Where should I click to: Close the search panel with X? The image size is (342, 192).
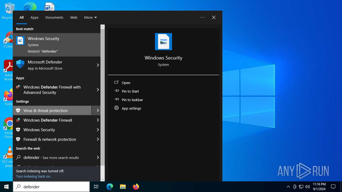pos(214,17)
